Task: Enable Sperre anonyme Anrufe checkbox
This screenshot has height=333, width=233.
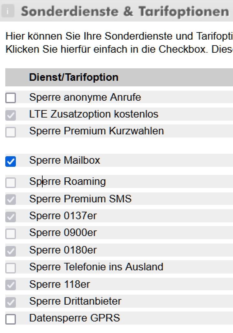Action: pos(11,98)
